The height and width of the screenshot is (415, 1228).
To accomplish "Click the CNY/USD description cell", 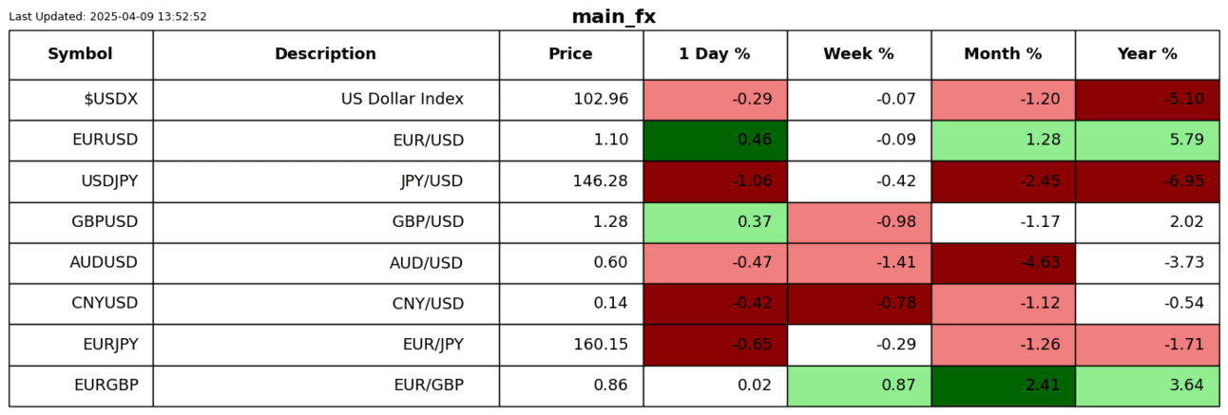I will coord(325,304).
